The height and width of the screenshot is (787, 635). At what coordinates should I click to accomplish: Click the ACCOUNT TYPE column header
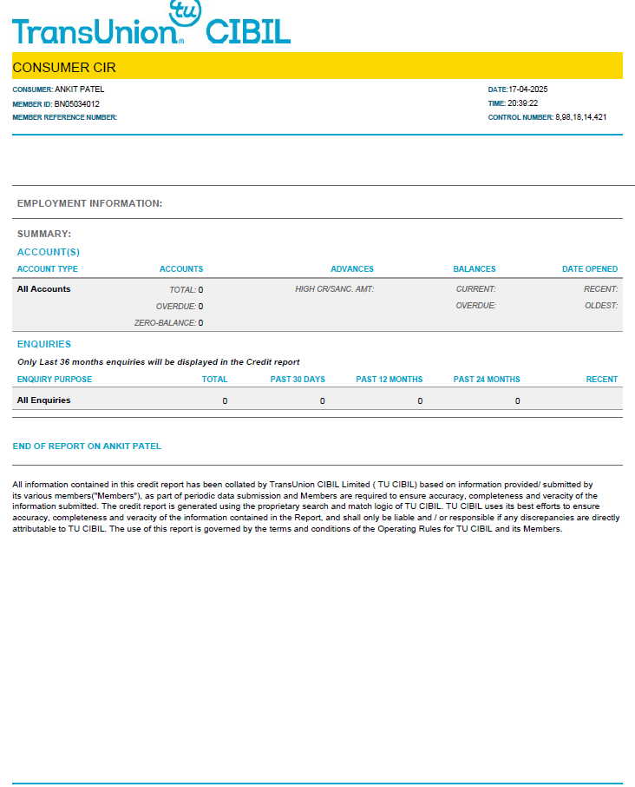47,269
